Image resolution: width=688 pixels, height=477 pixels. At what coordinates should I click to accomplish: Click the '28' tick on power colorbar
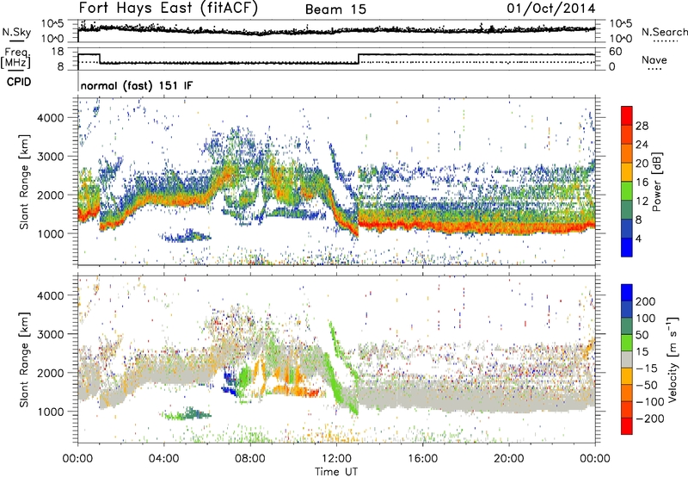(x=642, y=126)
